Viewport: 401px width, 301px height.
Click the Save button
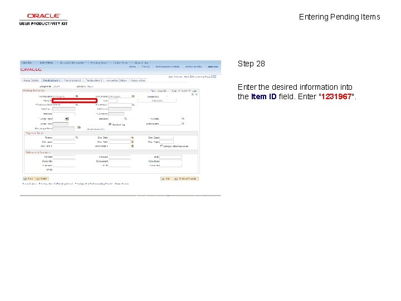coord(28,179)
